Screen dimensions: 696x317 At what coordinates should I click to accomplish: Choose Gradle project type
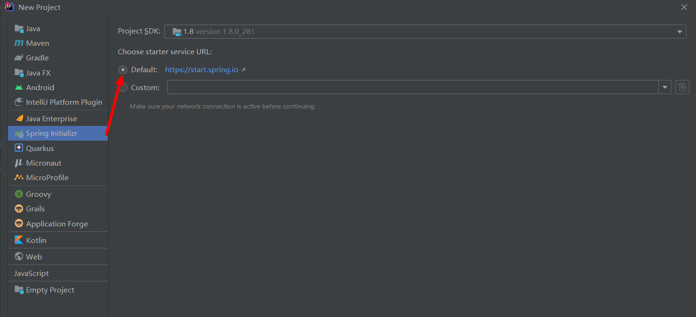click(x=58, y=58)
